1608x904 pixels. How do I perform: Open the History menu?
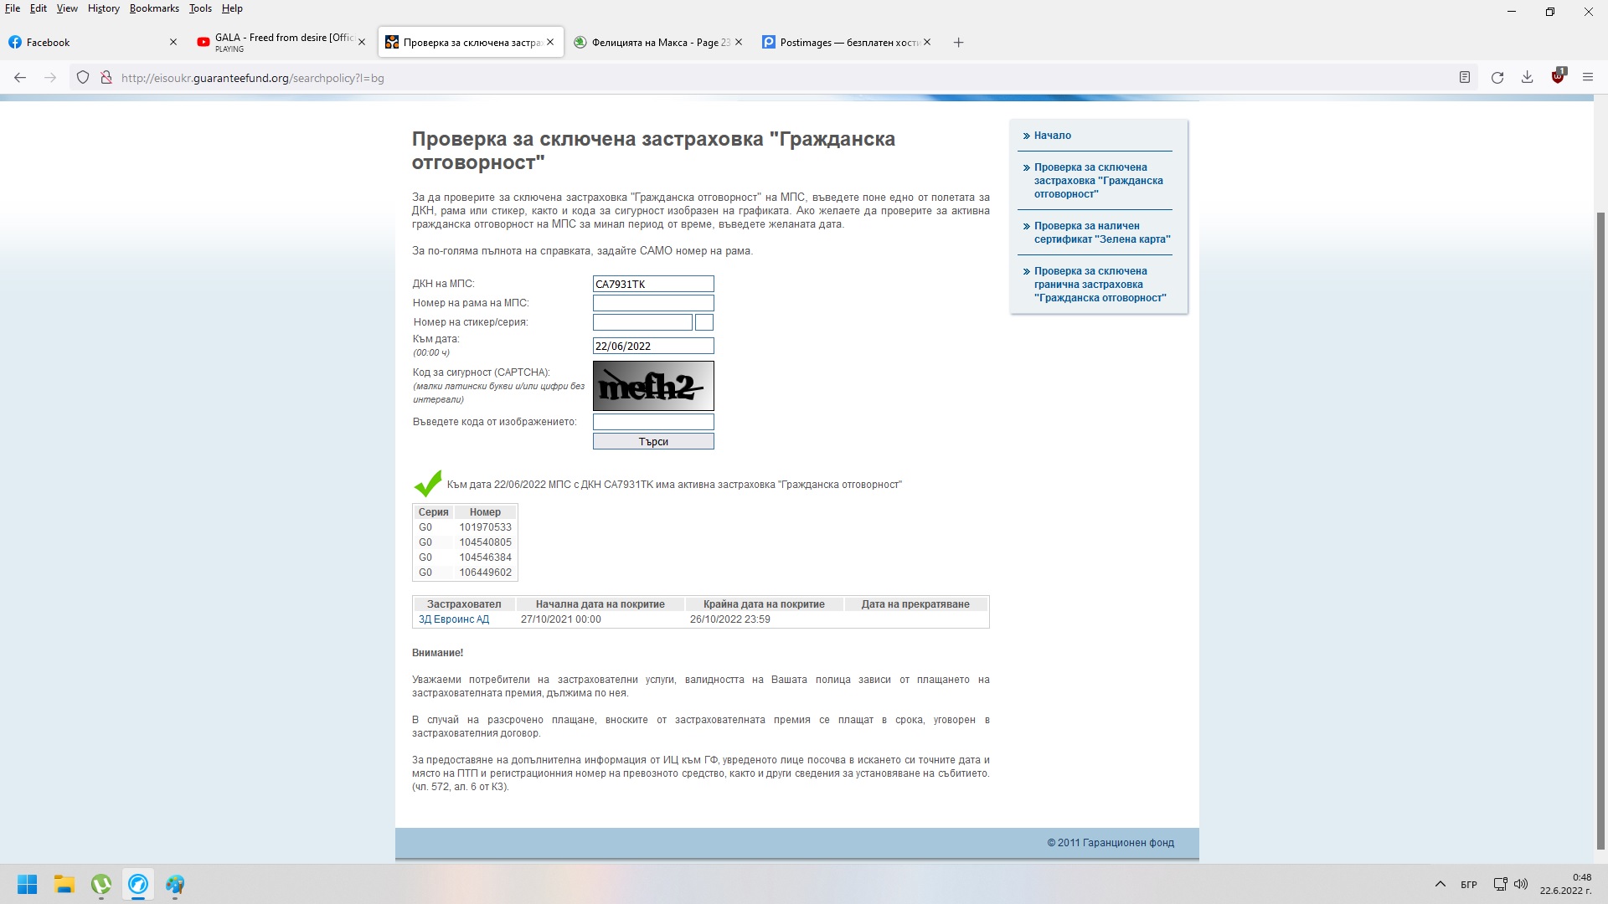[x=103, y=8]
